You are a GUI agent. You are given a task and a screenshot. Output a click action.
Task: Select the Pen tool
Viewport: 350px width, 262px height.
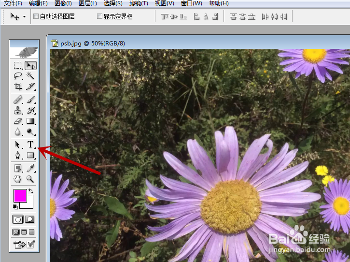pos(18,155)
